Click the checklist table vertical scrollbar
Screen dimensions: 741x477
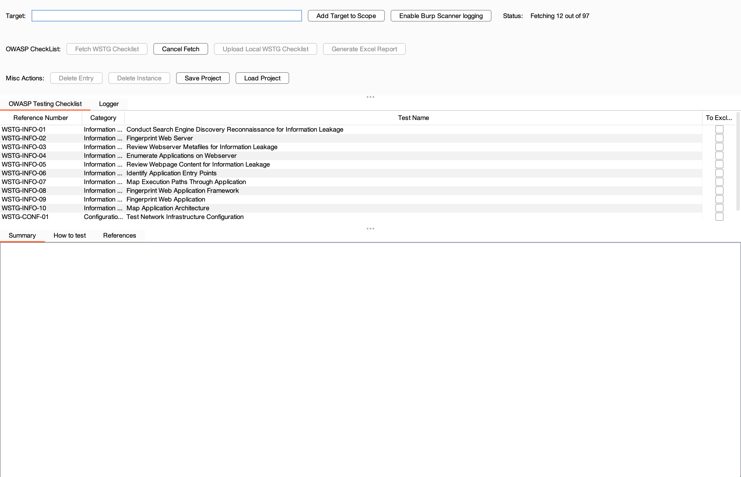738,161
